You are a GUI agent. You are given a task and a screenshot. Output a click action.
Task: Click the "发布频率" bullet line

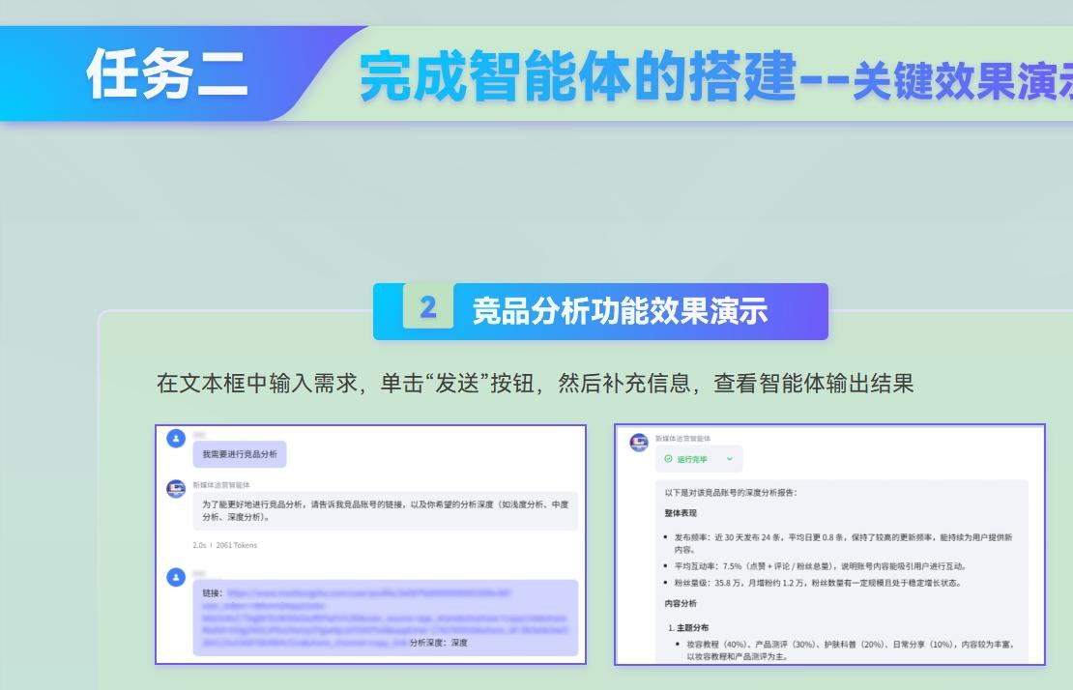pyautogui.click(x=843, y=543)
